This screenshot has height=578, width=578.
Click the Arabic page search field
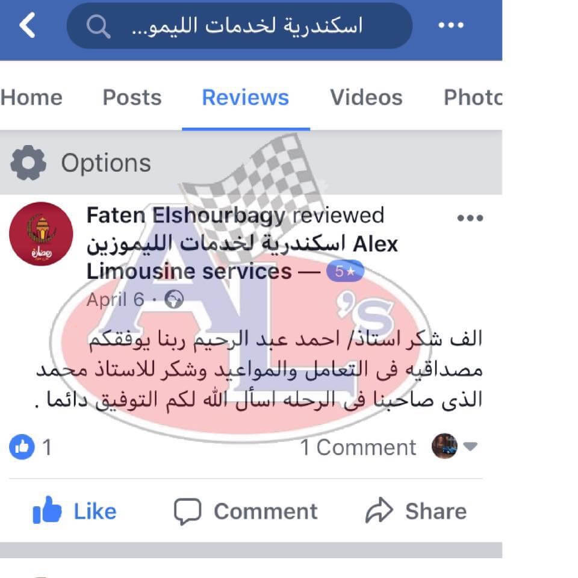click(x=240, y=25)
